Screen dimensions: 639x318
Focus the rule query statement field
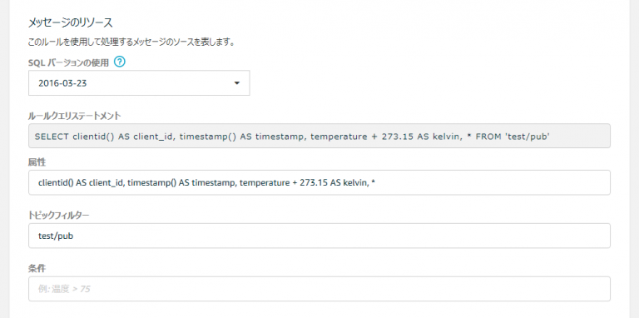pos(319,136)
